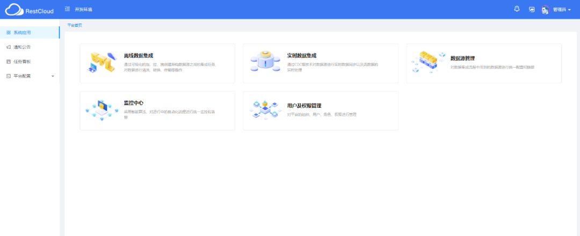580x236 pixels.
Task: Open the 实时数据集成 title link
Action: [302, 55]
